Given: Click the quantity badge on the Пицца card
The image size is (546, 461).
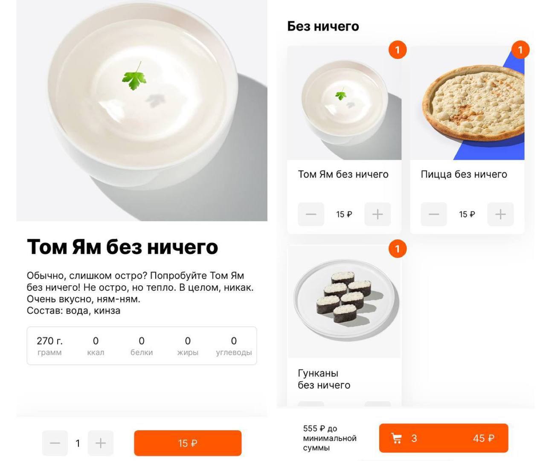Looking at the screenshot, I should 520,50.
